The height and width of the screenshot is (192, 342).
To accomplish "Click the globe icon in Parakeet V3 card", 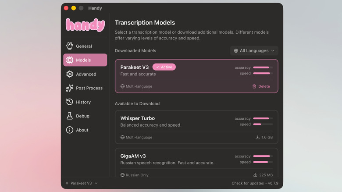I will 122,86.
